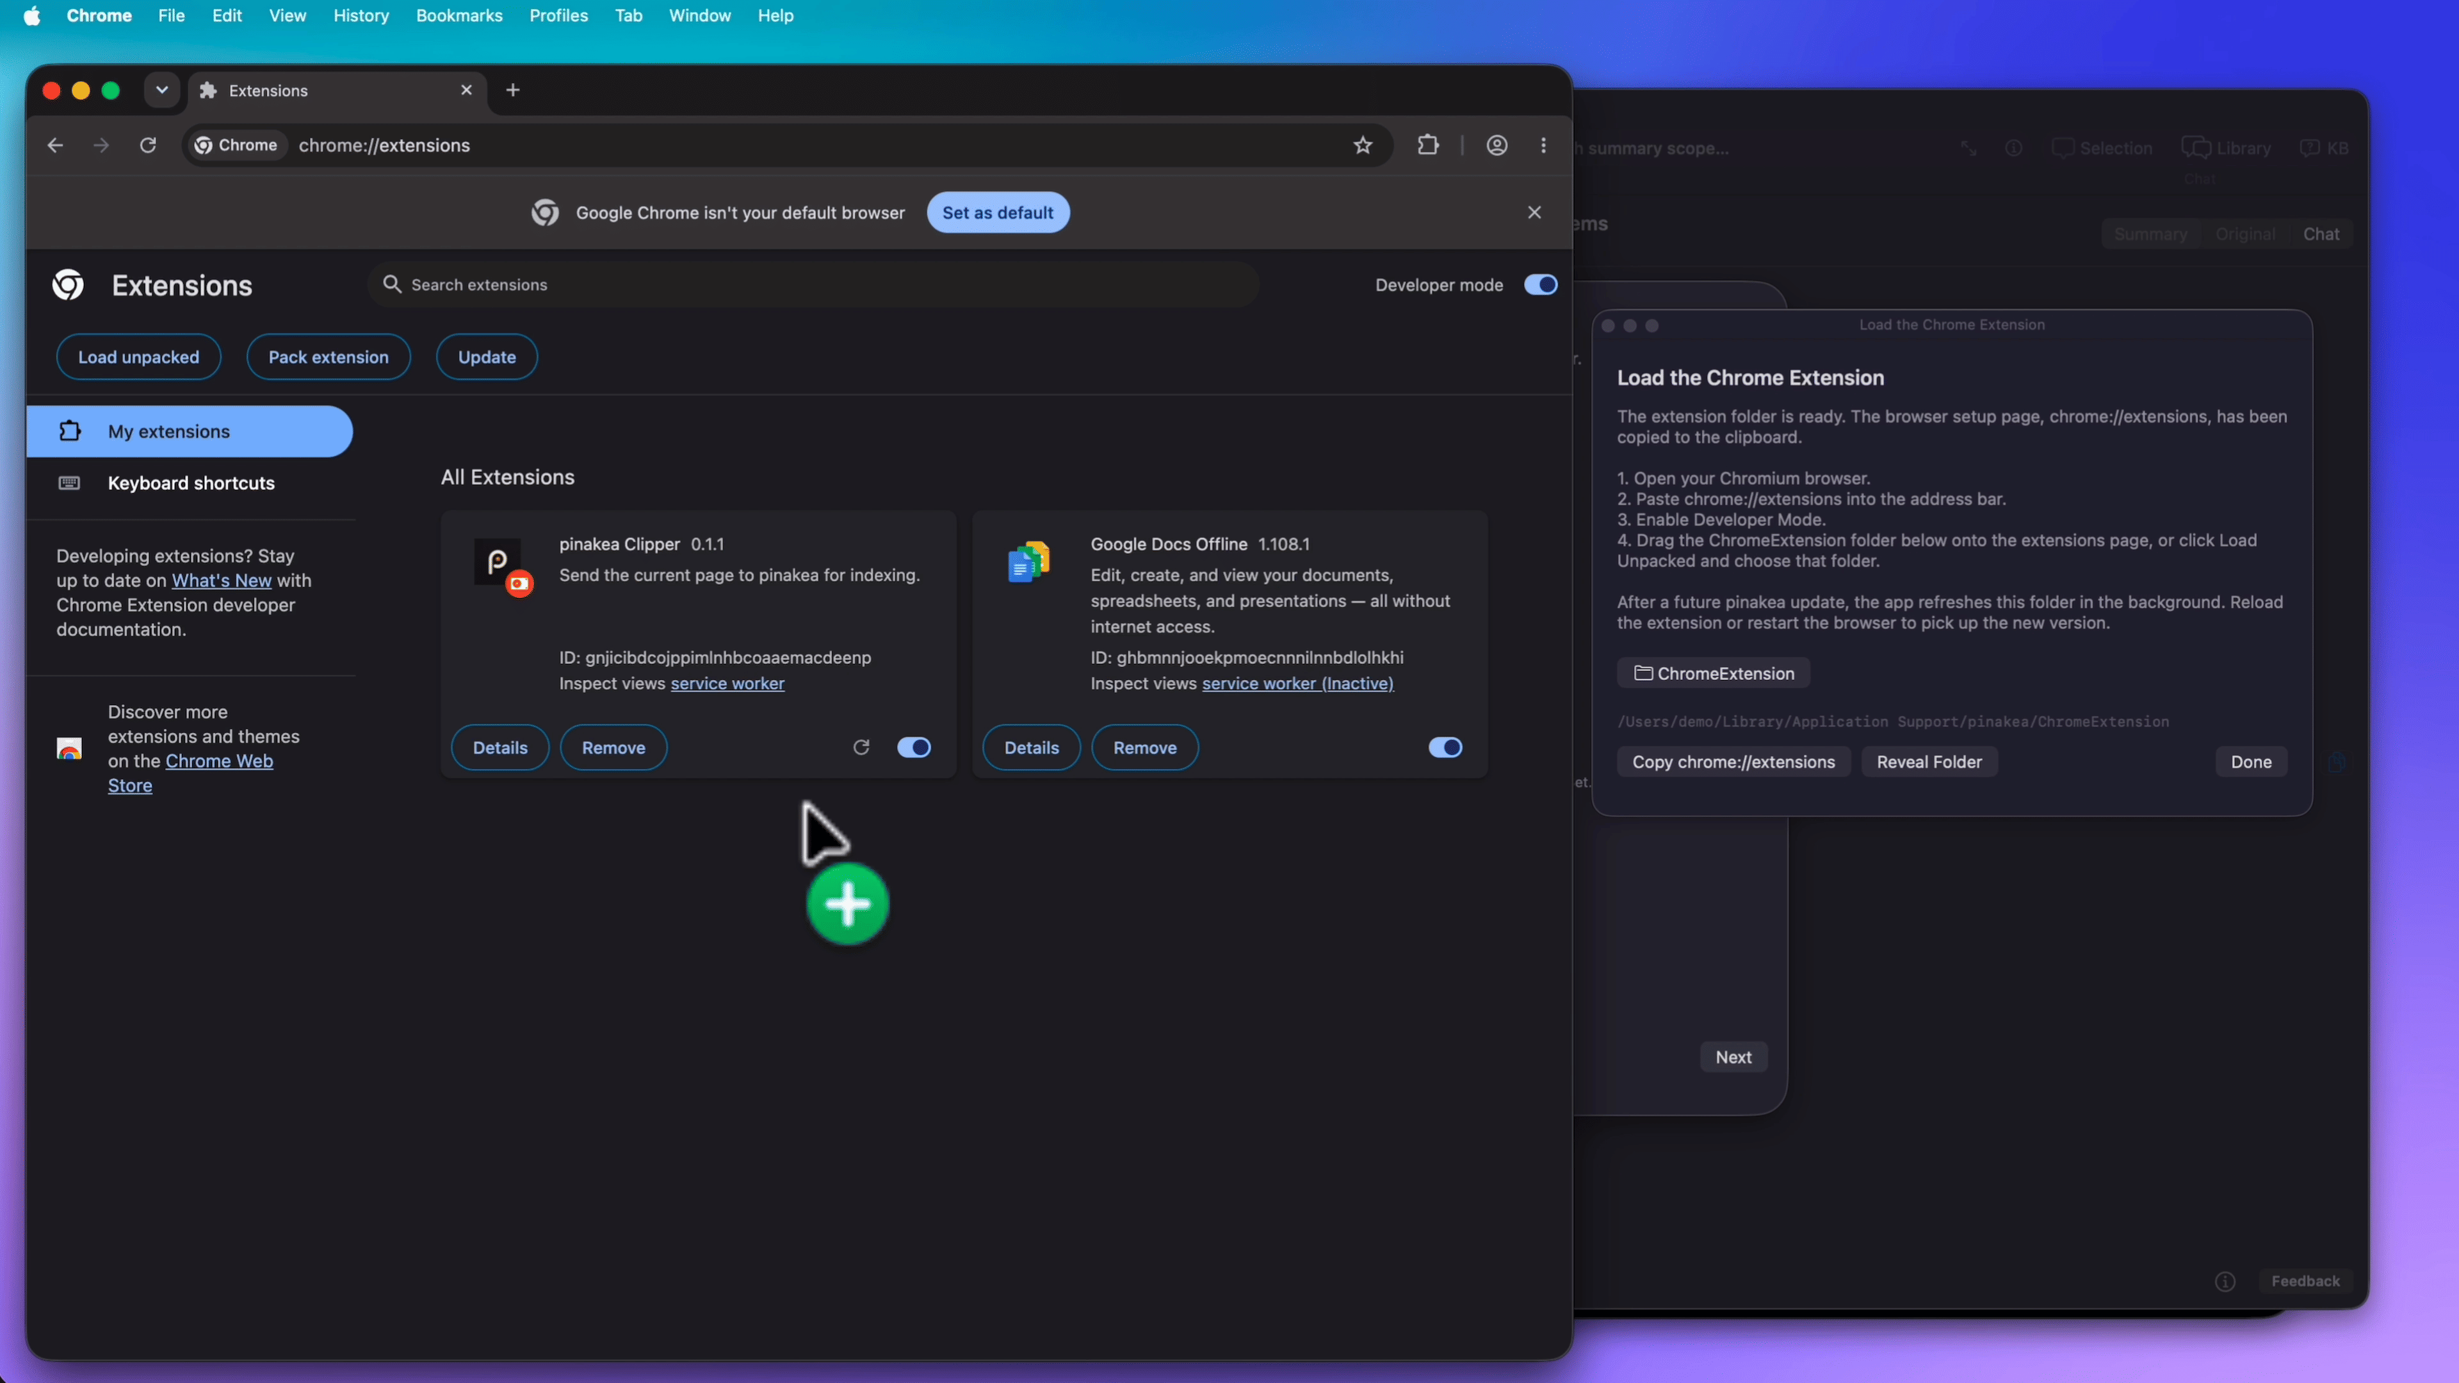Viewport: 2459px width, 1383px height.
Task: Open the Window menu
Action: 700,15
